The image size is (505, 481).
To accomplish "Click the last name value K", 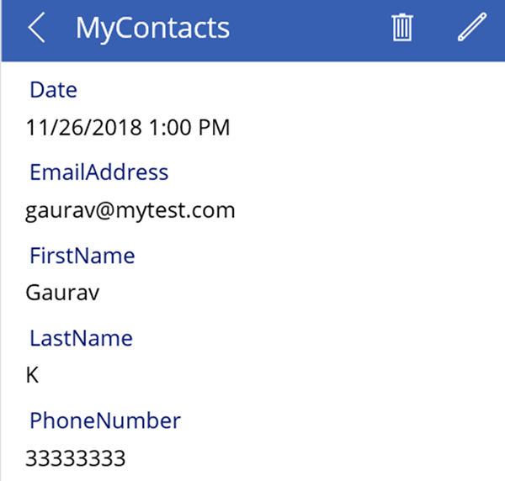I will click(x=33, y=375).
